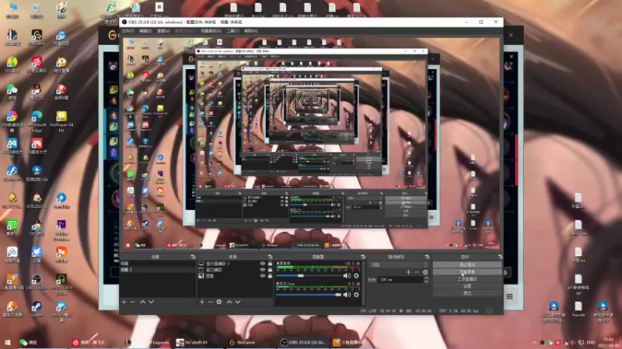Show hidden system tray icons chevron
Screen dimensions: 622x349
click(x=534, y=343)
